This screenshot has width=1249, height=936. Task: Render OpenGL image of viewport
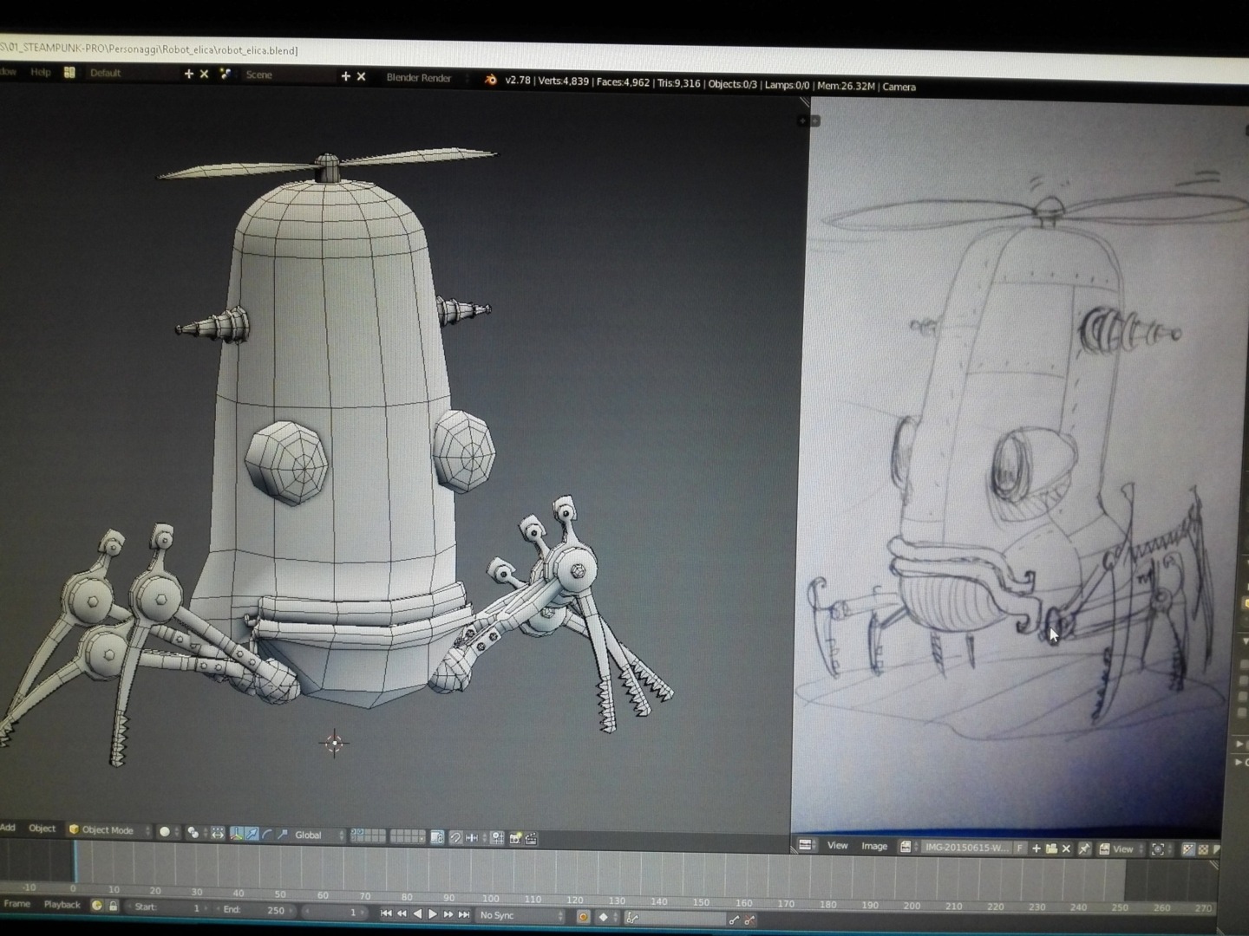click(x=516, y=839)
